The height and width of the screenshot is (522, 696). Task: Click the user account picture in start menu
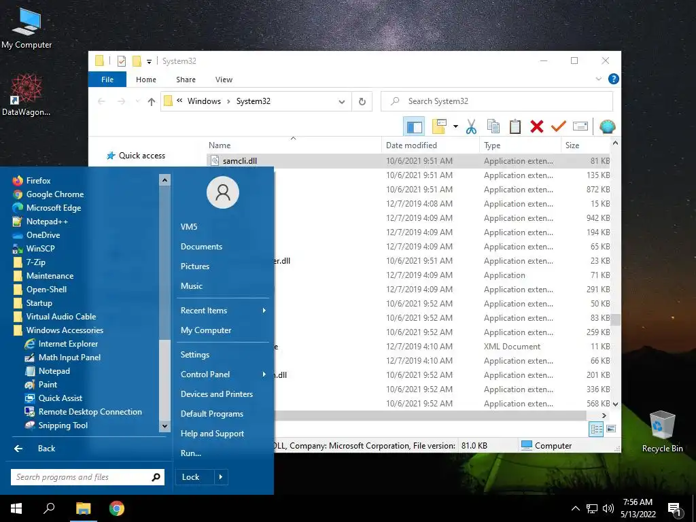(x=223, y=192)
